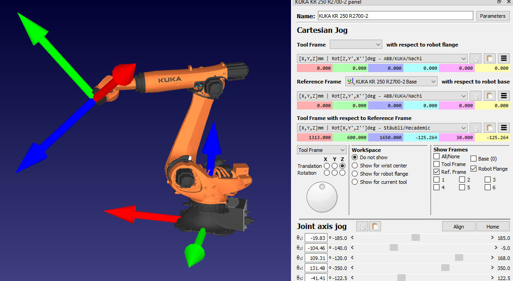The height and width of the screenshot is (281, 513).
Task: Select Rotation around X axis radio button
Action: (327, 173)
